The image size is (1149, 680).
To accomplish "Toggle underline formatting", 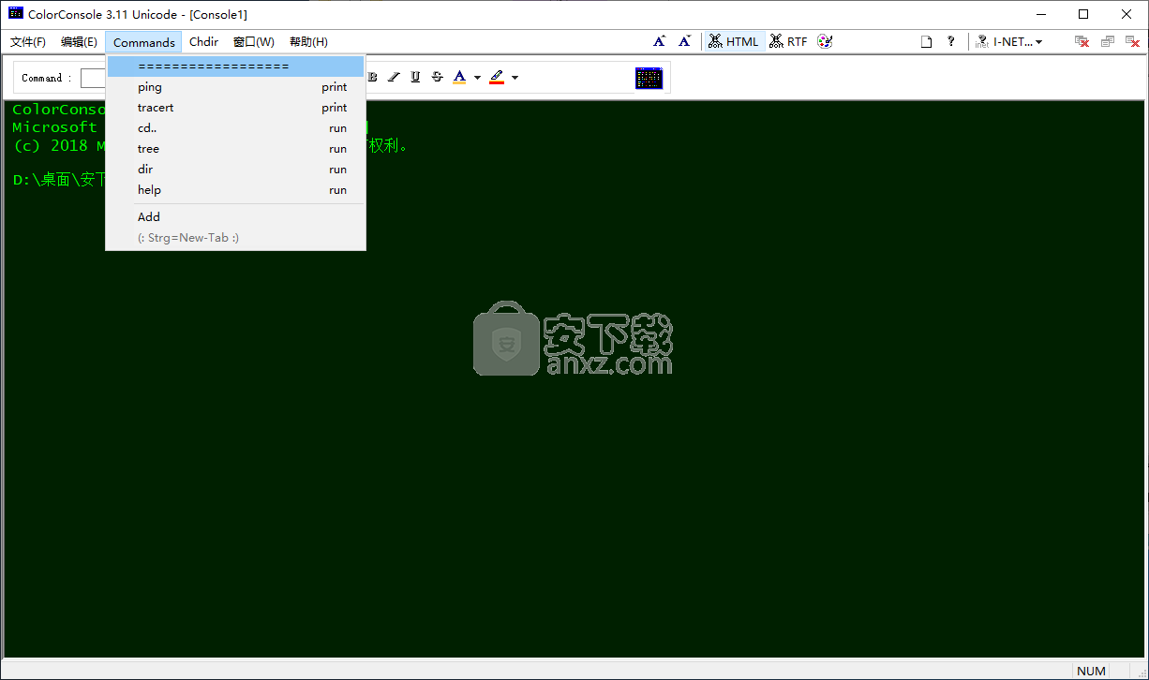I will tap(415, 77).
